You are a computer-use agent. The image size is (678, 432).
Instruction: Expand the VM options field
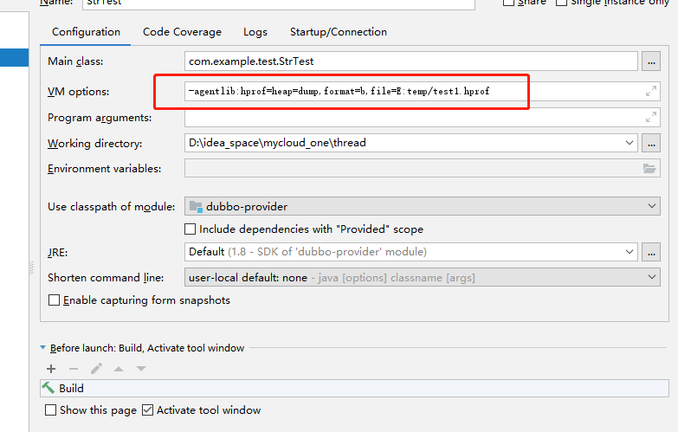click(x=651, y=91)
